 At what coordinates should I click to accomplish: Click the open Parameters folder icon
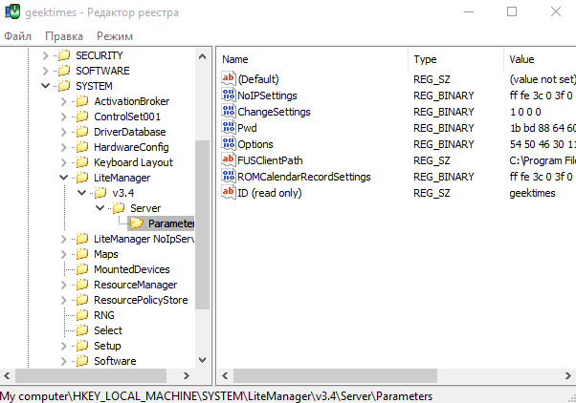pos(137,223)
